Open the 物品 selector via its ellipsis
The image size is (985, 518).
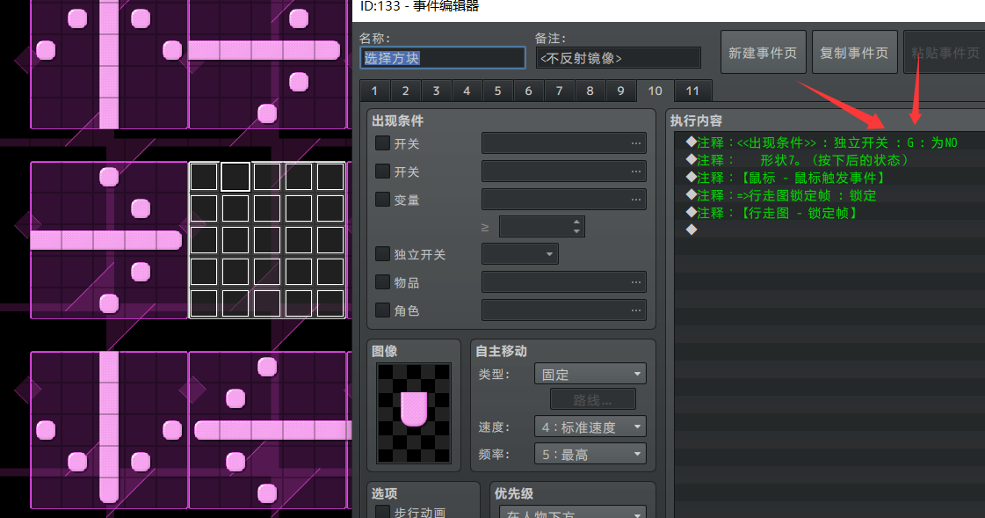[635, 282]
